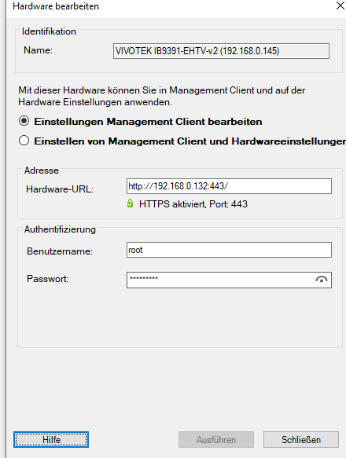The height and width of the screenshot is (458, 346).
Task: Reveal password with the eye icon
Action: point(321,280)
